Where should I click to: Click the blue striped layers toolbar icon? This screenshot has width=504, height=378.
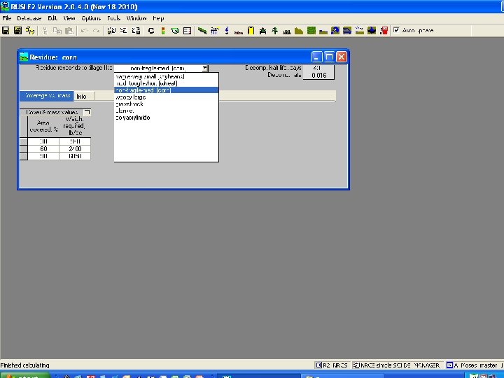pyautogui.click(x=347, y=31)
